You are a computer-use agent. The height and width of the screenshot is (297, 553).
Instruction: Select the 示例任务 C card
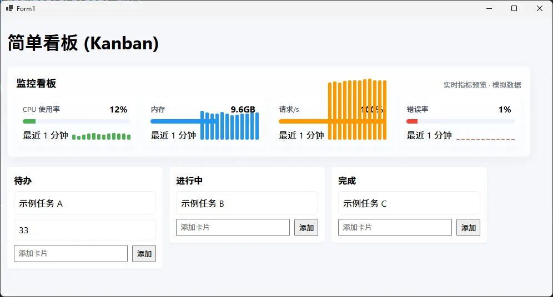point(409,203)
